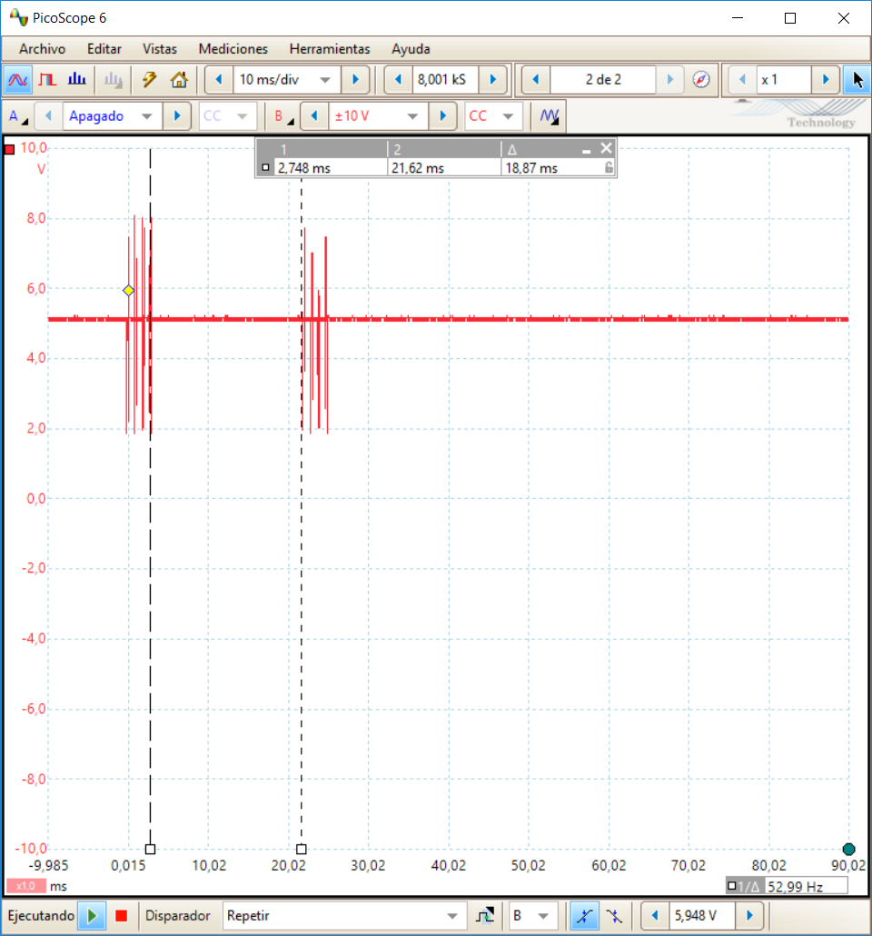The image size is (872, 936).
Task: Open Mediciones menu
Action: coord(233,49)
